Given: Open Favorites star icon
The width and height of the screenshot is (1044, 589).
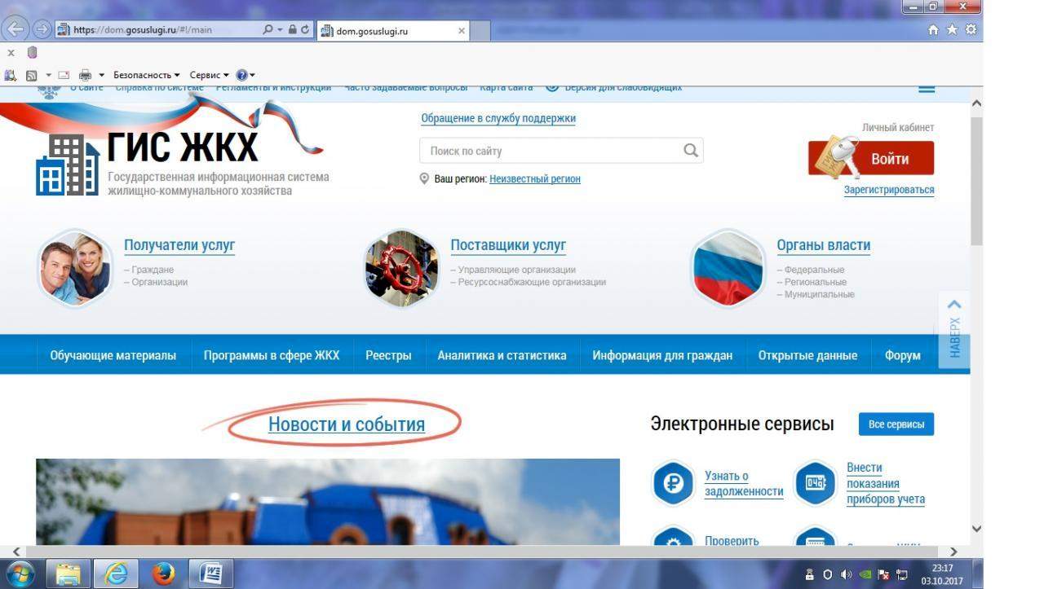Looking at the screenshot, I should pyautogui.click(x=952, y=29).
